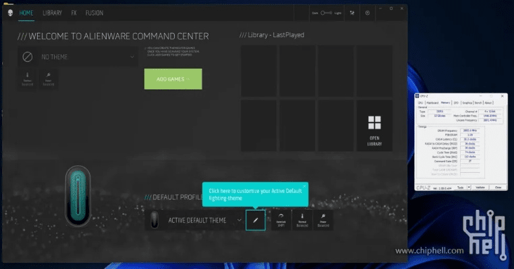Screen dimensions: 514x269
Task: Click the Thermal tile under No Theme
Action: click(x=28, y=79)
